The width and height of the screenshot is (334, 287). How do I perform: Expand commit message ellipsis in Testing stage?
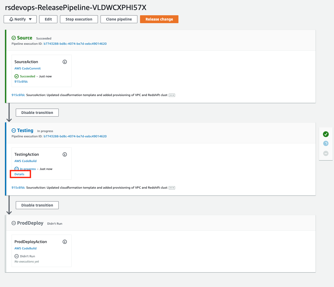click(172, 188)
